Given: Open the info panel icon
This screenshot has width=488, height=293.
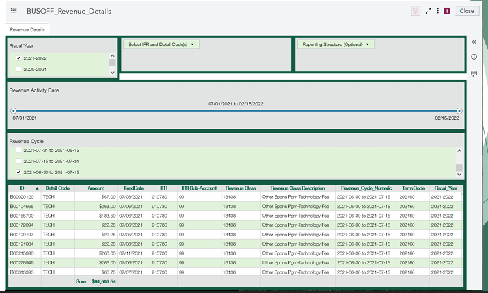Looking at the screenshot, I should [x=474, y=57].
